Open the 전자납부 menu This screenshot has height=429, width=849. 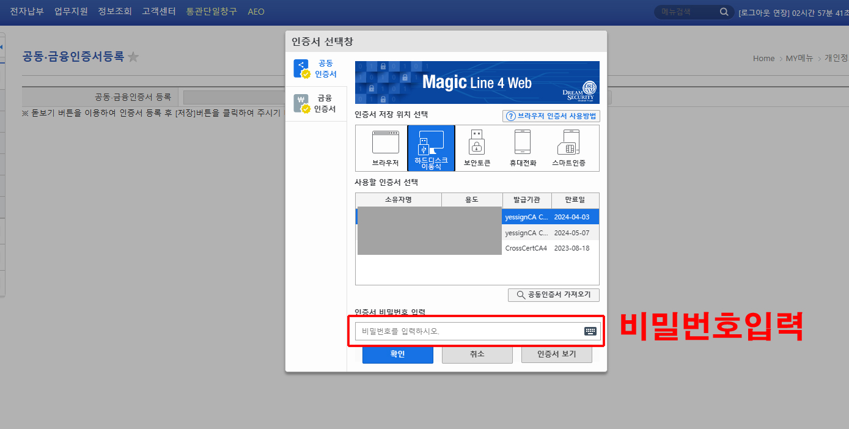pyautogui.click(x=27, y=11)
